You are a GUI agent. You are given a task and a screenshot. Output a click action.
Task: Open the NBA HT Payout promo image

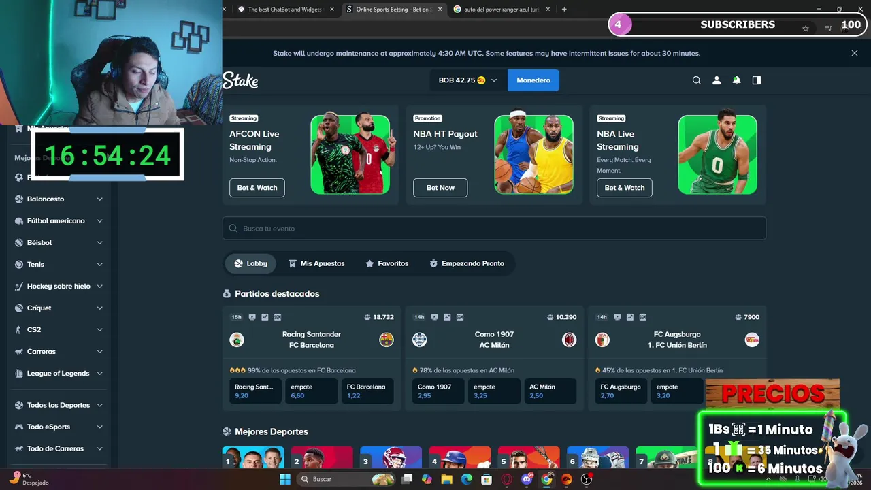point(533,154)
